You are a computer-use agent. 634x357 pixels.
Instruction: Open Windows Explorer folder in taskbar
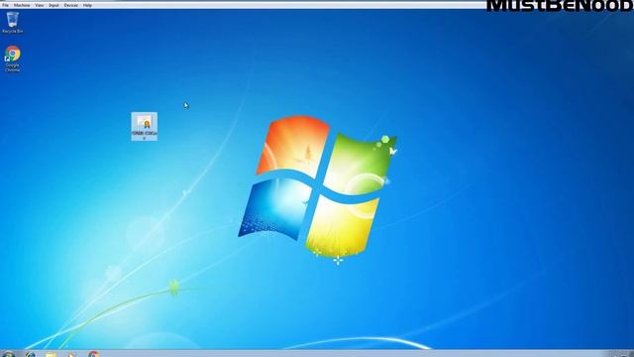(x=51, y=354)
